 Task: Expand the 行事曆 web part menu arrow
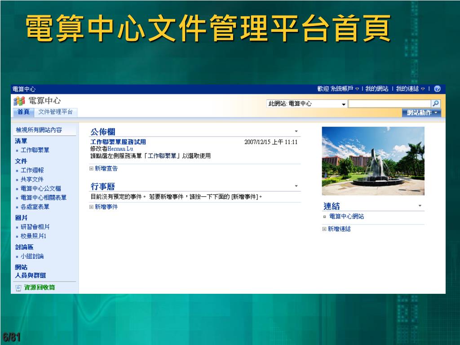click(x=296, y=186)
